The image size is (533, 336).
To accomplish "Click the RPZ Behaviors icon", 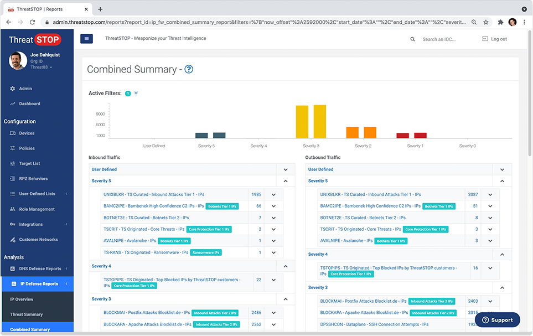I will click(13, 179).
